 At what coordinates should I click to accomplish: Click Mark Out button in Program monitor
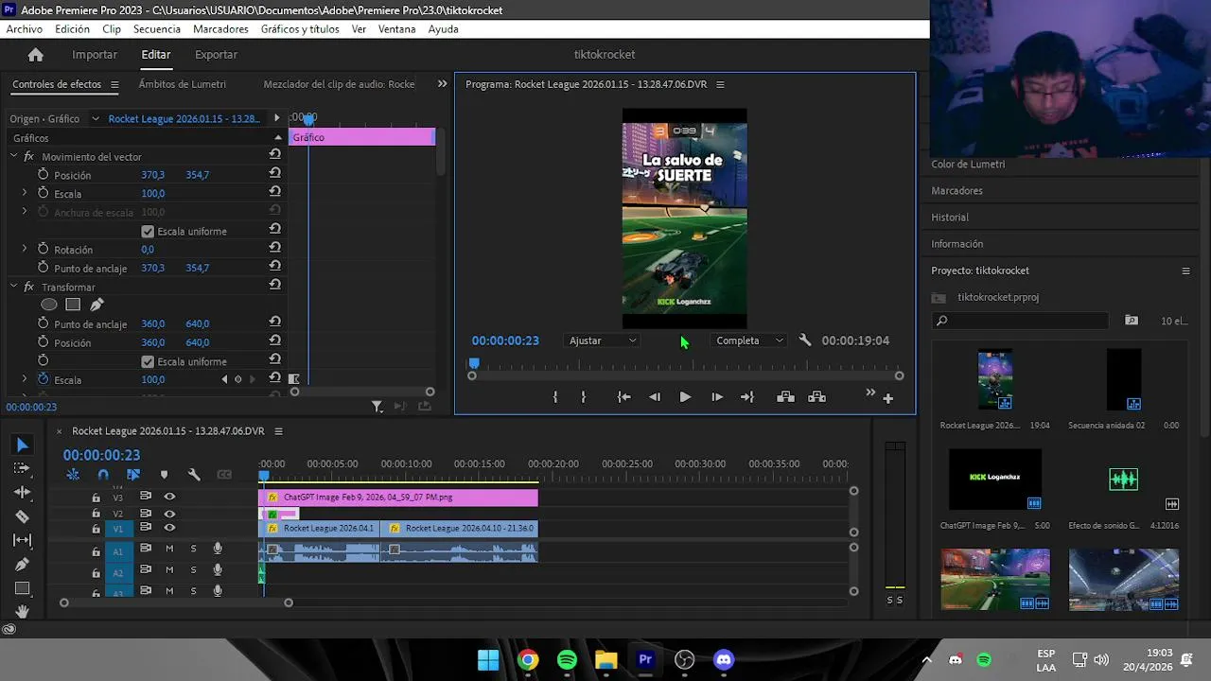(583, 397)
